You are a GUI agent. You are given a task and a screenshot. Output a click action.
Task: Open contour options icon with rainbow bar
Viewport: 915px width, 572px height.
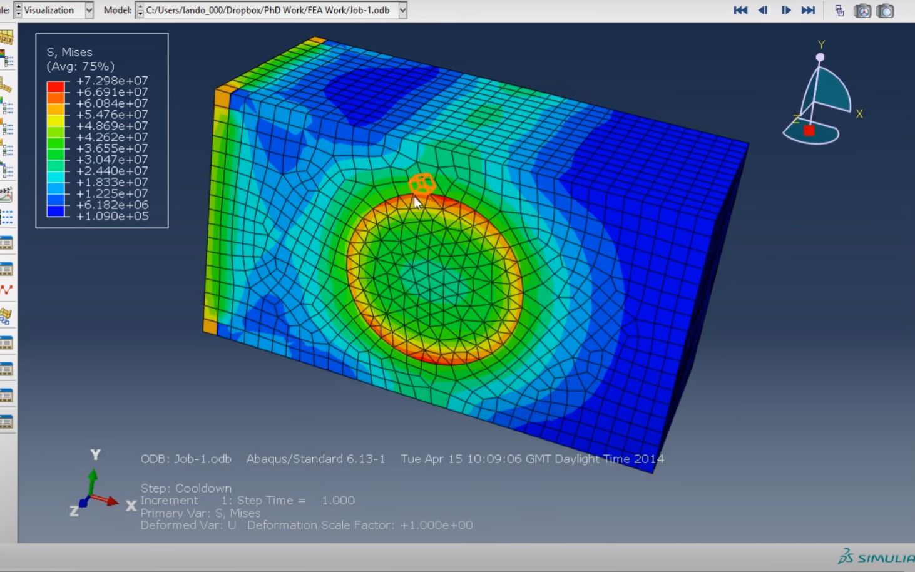6,58
